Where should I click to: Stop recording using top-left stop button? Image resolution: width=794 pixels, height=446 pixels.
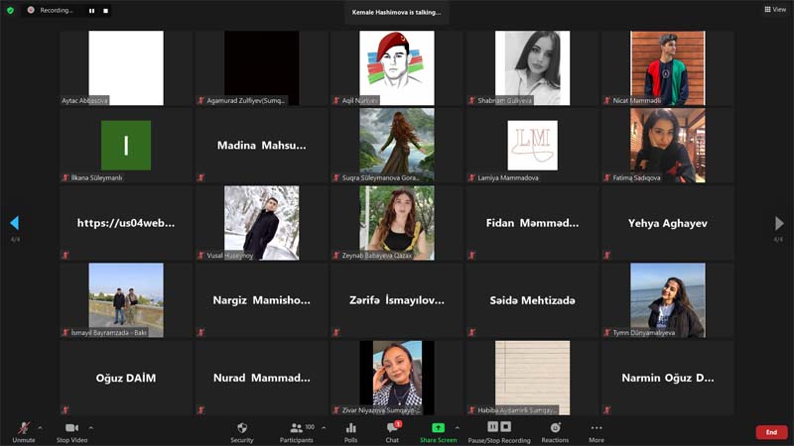click(105, 10)
